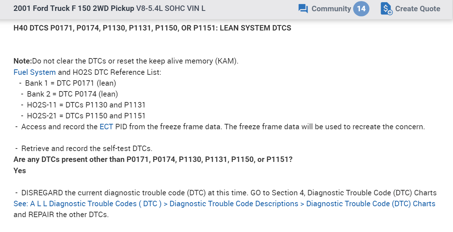453x232 pixels.
Task: Click the Bank 1 = DTC P0171 line
Action: pos(70,83)
